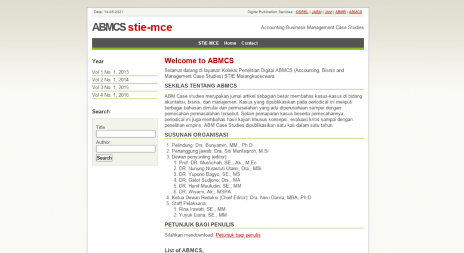The image size is (464, 253).
Task: Click the SUSUNAN ORGANISASI heading
Action: (196, 135)
